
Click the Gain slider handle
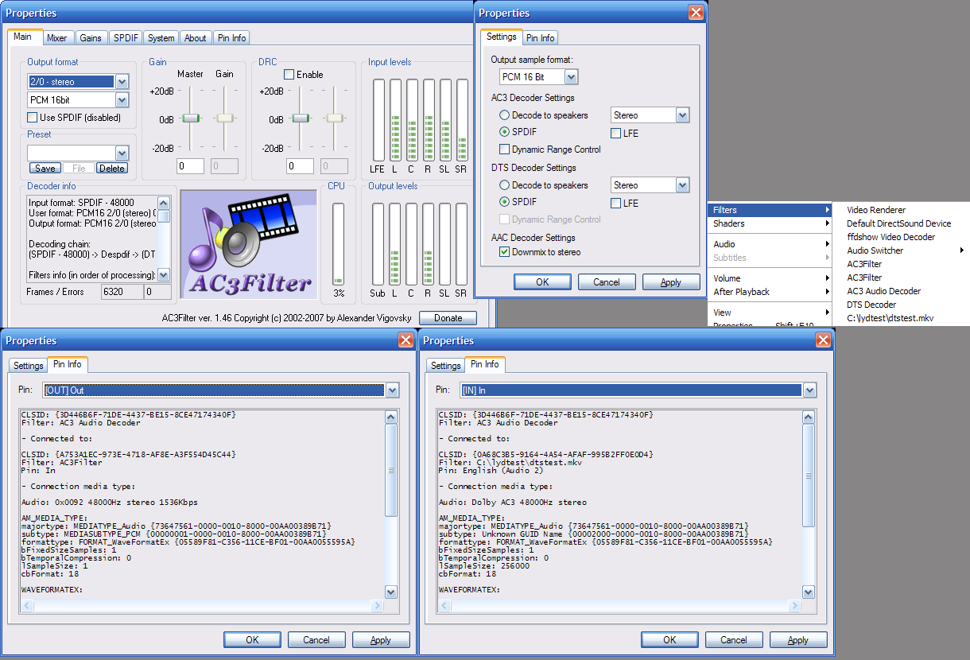(x=226, y=118)
